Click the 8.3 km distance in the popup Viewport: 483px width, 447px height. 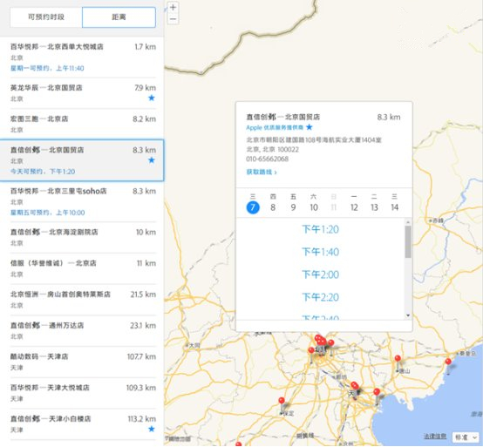(389, 118)
